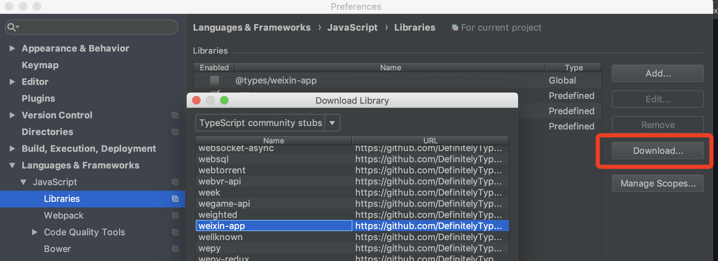This screenshot has height=261, width=718.
Task: Select the @types/weixin-app library name
Action: [276, 80]
